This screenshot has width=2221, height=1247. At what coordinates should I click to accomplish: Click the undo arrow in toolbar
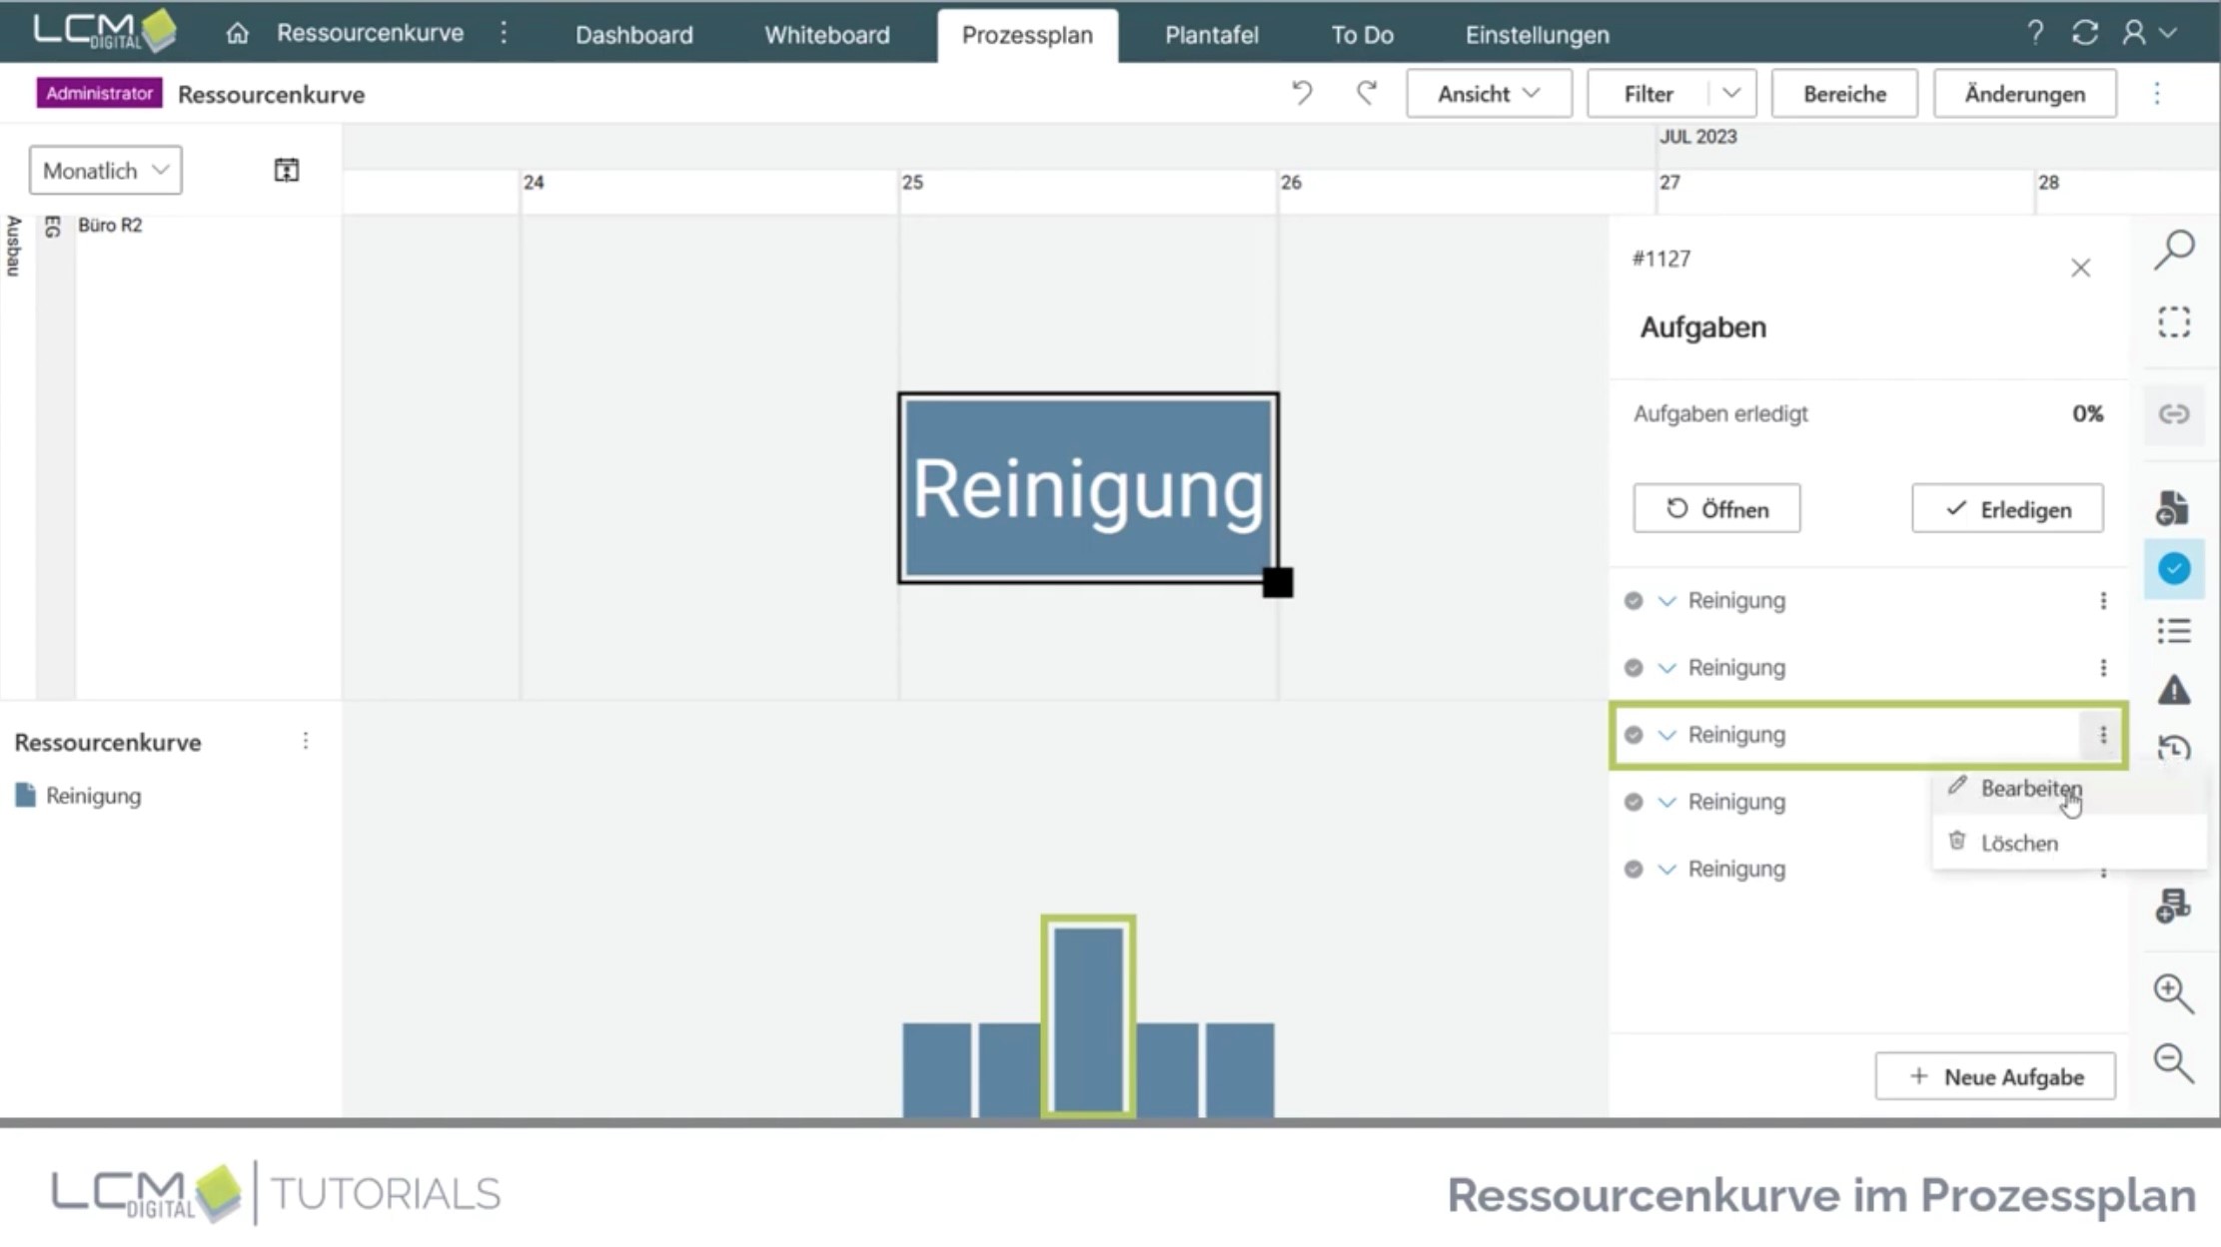[x=1302, y=94]
